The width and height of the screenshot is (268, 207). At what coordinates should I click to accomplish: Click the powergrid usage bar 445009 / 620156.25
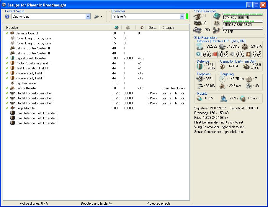pos(243,21)
